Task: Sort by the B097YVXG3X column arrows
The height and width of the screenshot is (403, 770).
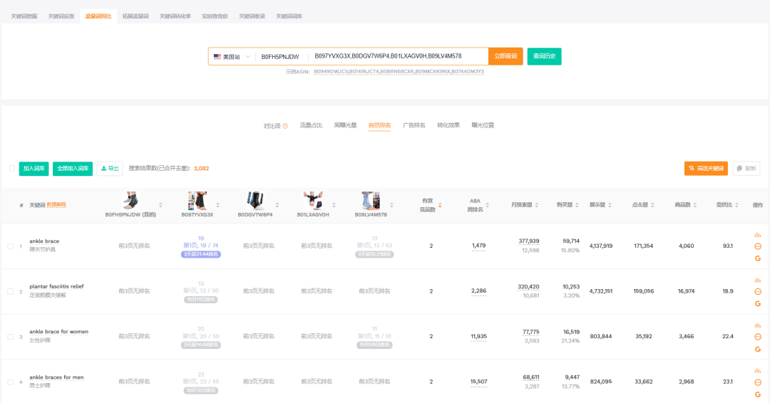Action: [217, 205]
